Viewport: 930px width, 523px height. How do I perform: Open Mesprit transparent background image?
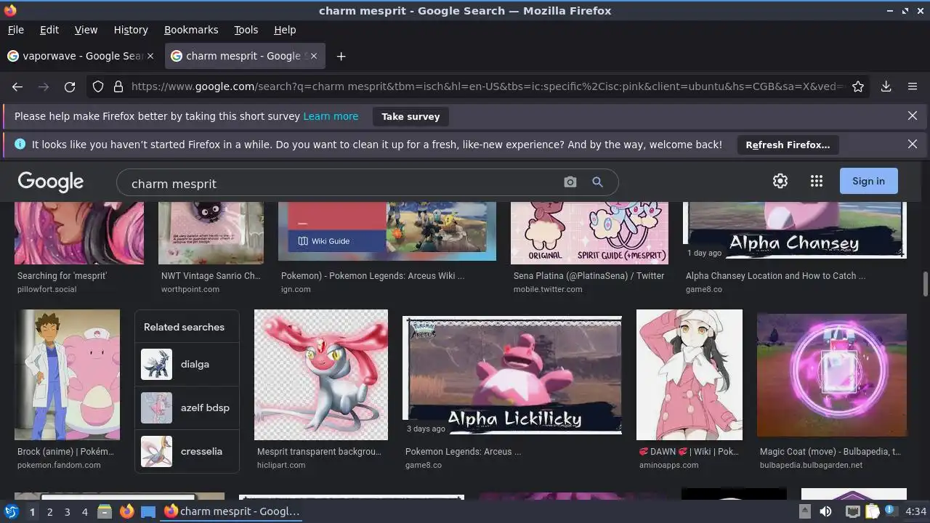(321, 375)
